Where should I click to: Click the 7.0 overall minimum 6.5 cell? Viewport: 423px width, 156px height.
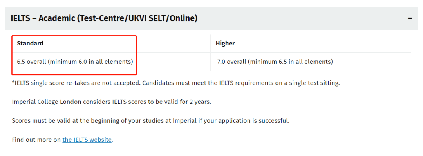coord(275,62)
